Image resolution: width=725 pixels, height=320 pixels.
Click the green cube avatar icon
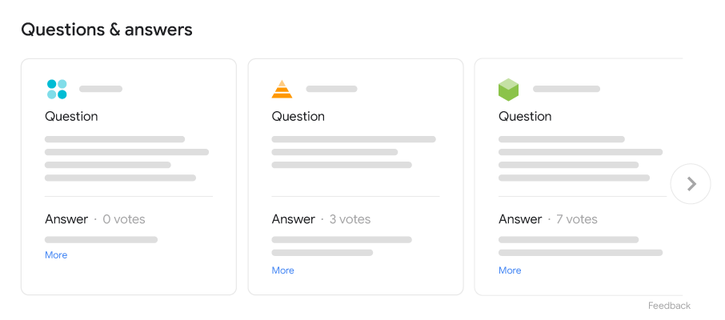click(508, 90)
